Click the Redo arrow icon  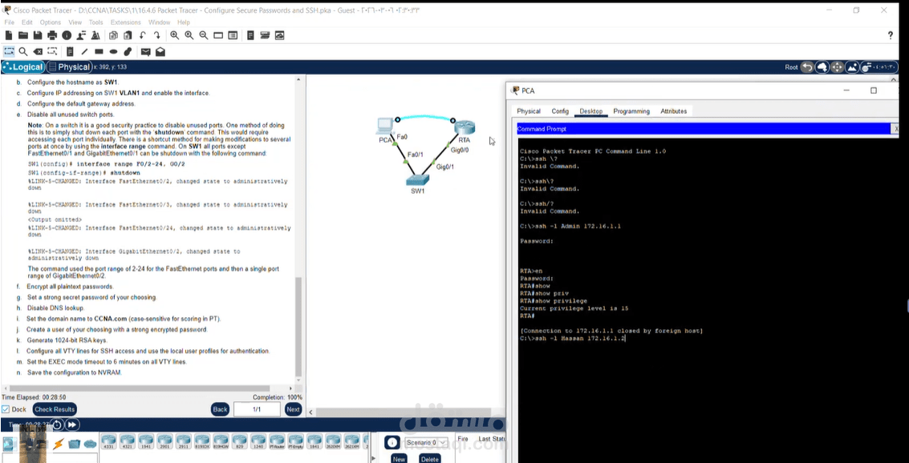click(156, 35)
